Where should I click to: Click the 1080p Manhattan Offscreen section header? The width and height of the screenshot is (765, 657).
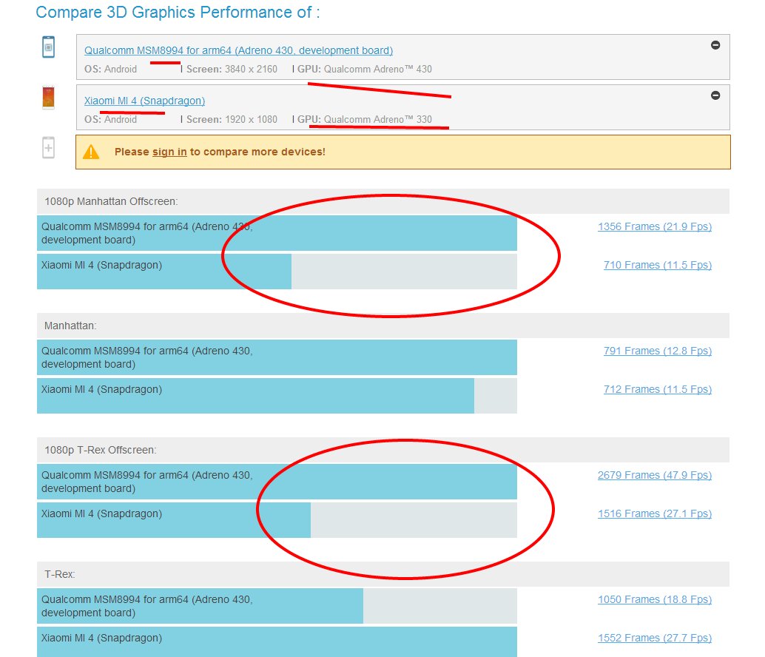(x=111, y=201)
